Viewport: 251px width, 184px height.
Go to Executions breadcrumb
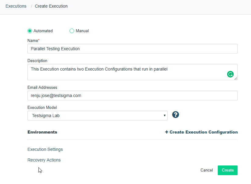point(16,6)
